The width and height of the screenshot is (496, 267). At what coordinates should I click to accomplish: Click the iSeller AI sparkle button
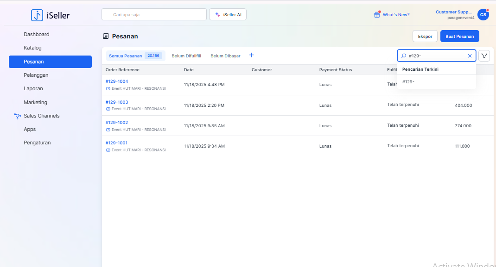pos(228,15)
